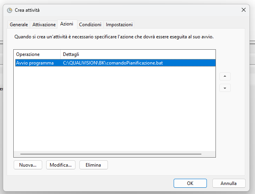Select the Azioni tab
255x194 pixels.
(x=67, y=24)
